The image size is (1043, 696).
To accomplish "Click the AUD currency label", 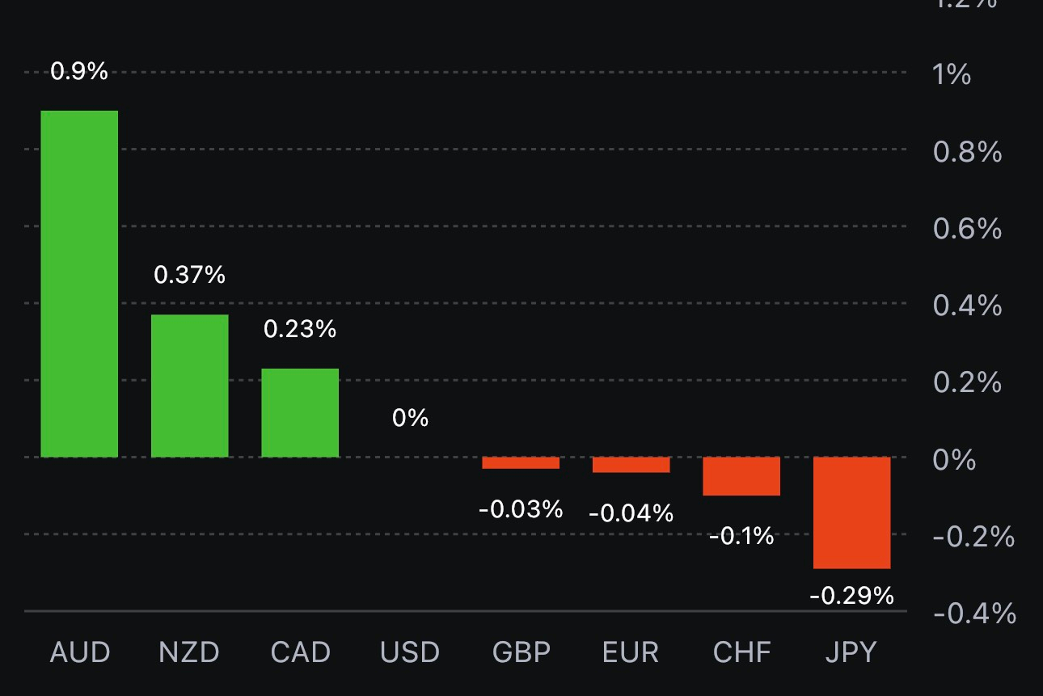I will (79, 652).
